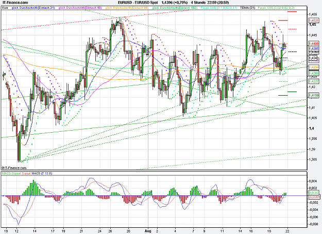Click the -0,008 MACD axis label

[x=313, y=224]
